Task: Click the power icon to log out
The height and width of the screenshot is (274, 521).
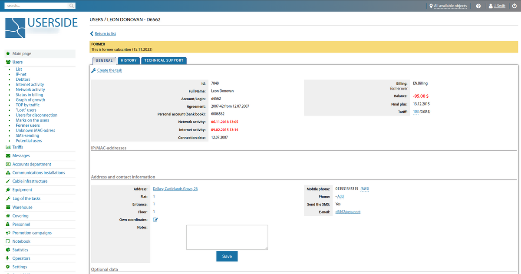Action: pyautogui.click(x=514, y=6)
